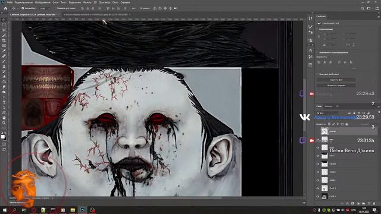The height and width of the screenshot is (214, 381).
Task: Click the Select Subject button
Action: (x=336, y=86)
